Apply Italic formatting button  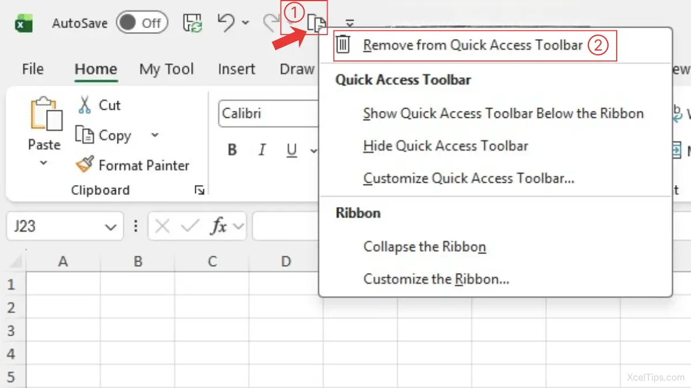click(262, 151)
